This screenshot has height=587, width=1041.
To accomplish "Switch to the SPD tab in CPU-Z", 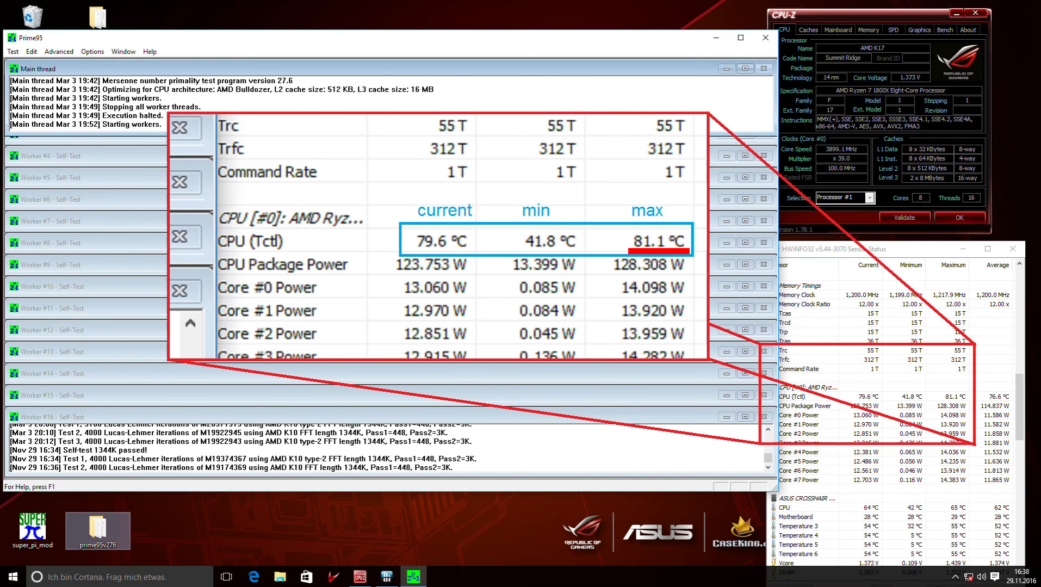I will point(893,30).
